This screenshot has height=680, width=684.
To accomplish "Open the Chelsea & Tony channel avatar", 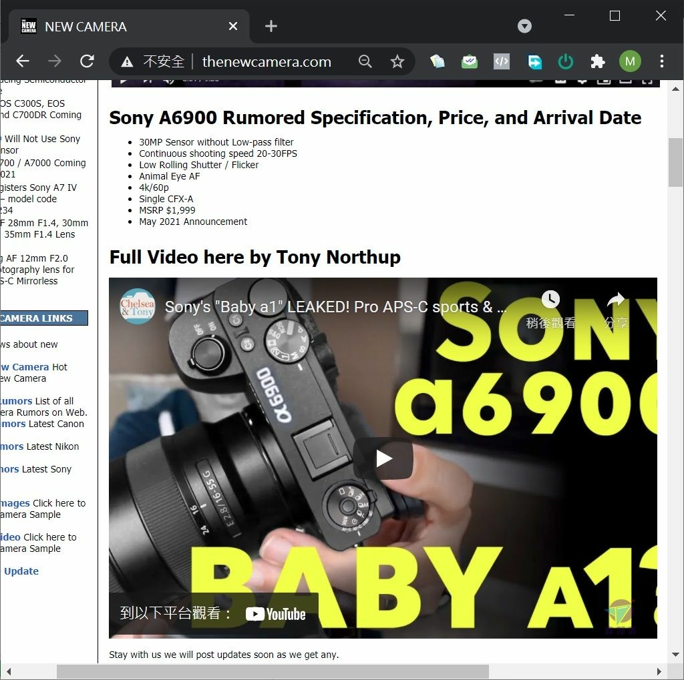I will 138,306.
